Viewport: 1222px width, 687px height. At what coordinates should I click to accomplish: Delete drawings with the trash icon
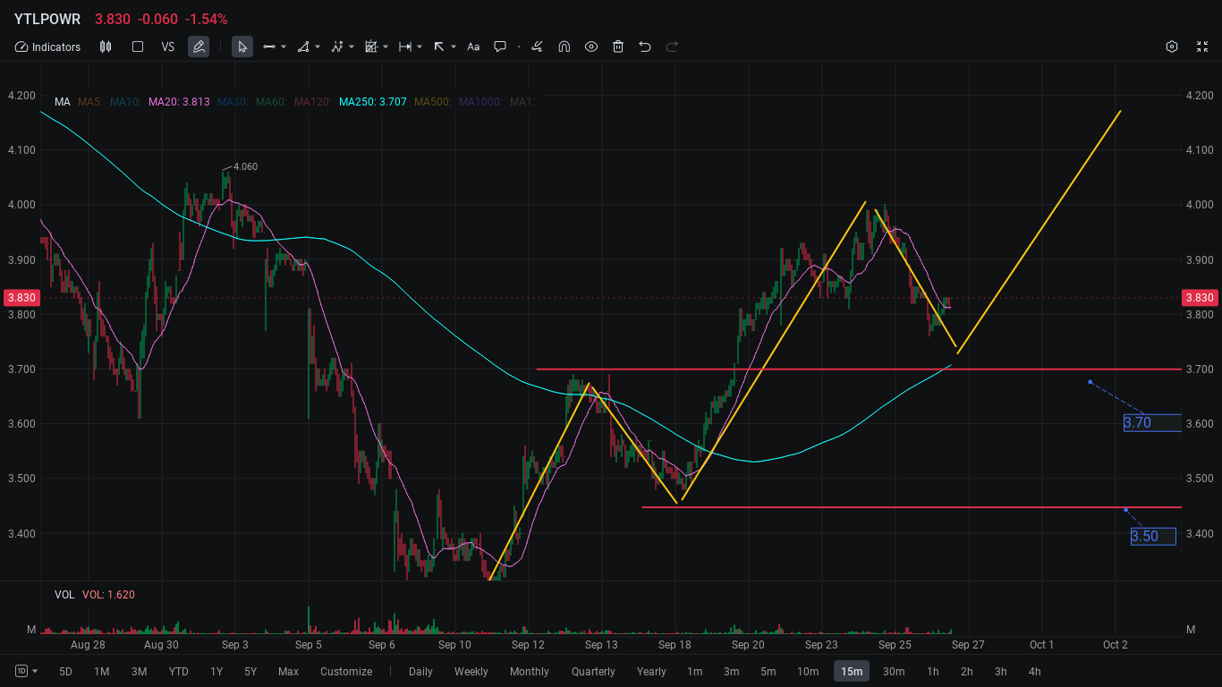(618, 47)
